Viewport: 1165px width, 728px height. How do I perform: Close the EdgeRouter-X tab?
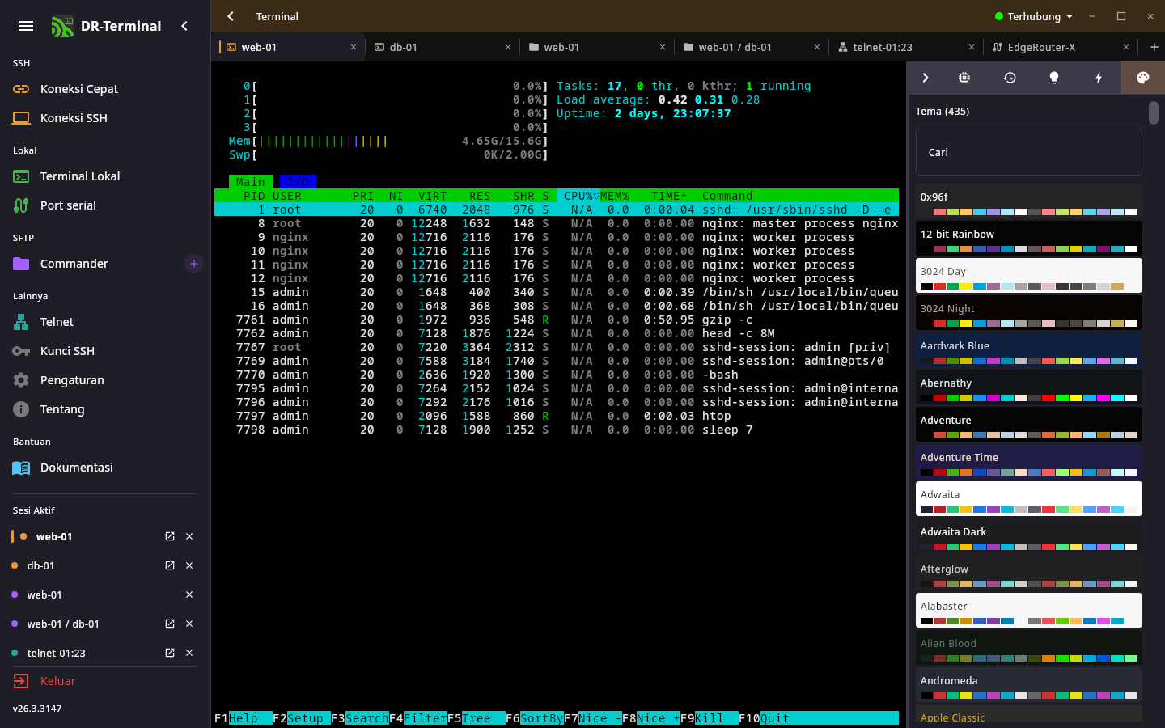pos(1126,47)
